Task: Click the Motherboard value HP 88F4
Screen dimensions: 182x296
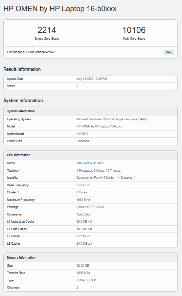Action: [82, 134]
